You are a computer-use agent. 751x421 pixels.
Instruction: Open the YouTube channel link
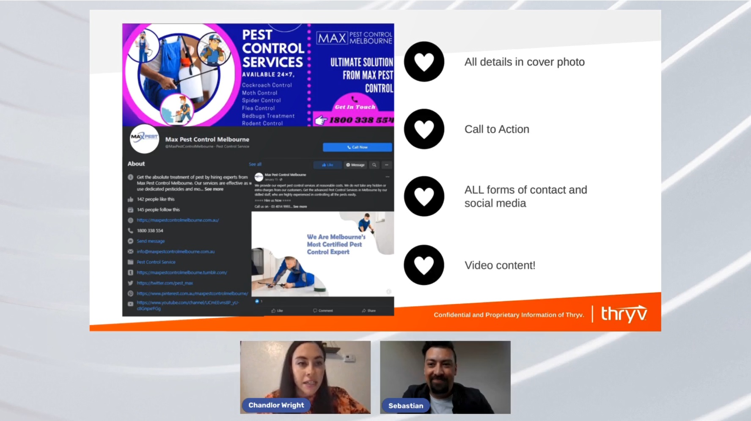point(188,305)
